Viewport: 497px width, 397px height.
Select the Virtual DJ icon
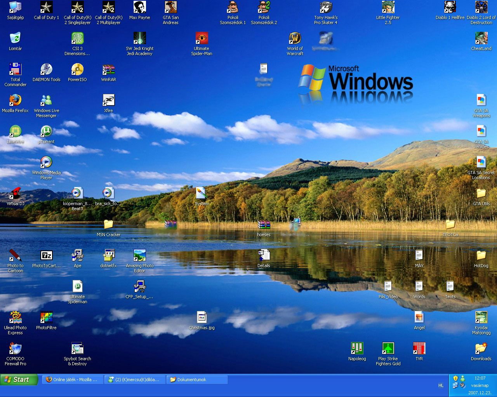coord(15,197)
